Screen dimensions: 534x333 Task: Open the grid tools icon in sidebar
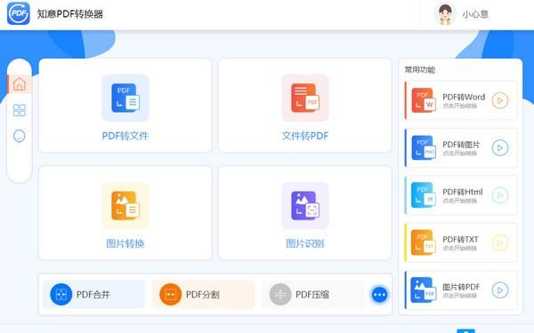20,110
